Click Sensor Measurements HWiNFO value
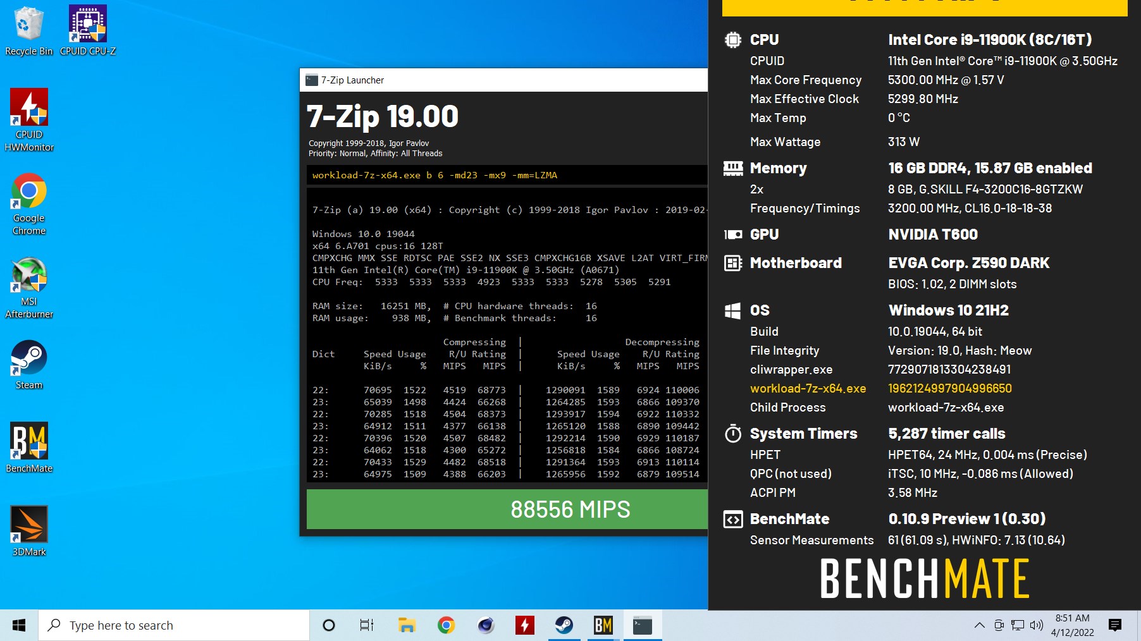1141x641 pixels. 977,540
